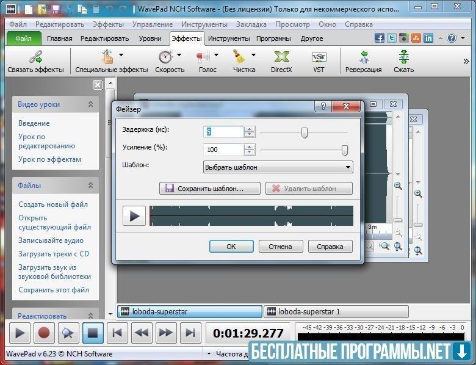The width and height of the screenshot is (476, 365).
Task: Play the preview in the Фейзер dialog
Action: 134,216
